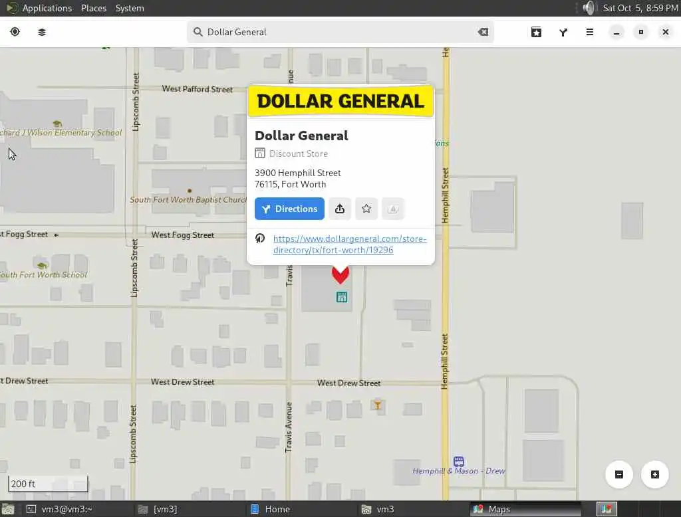Click the date and time clock
Screen dimensions: 681x517
click(640, 8)
